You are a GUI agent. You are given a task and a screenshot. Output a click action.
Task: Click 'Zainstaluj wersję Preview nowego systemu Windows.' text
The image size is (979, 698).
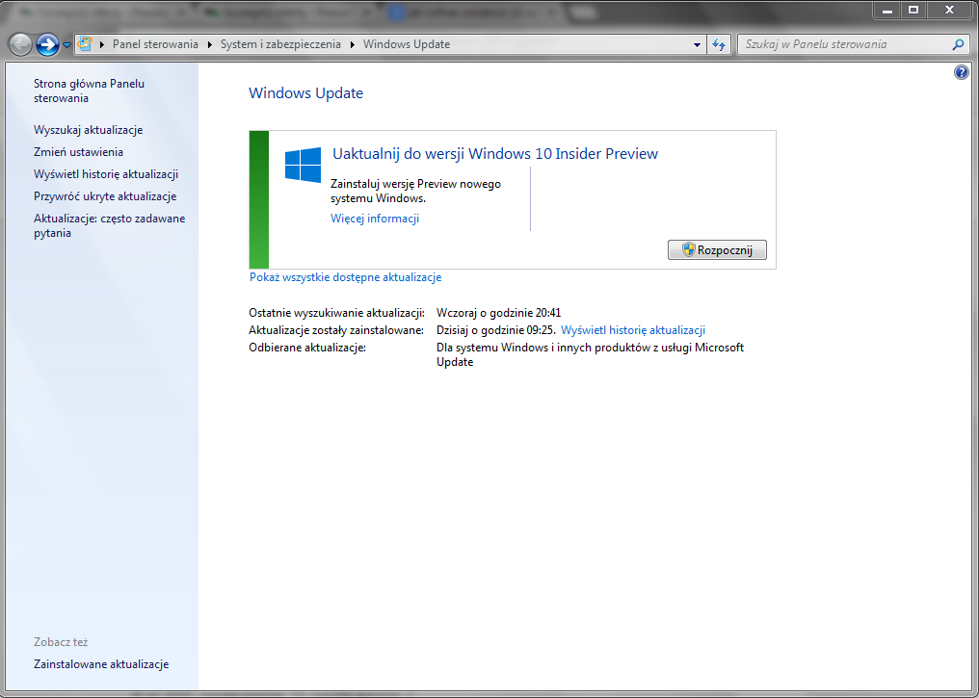tap(416, 191)
